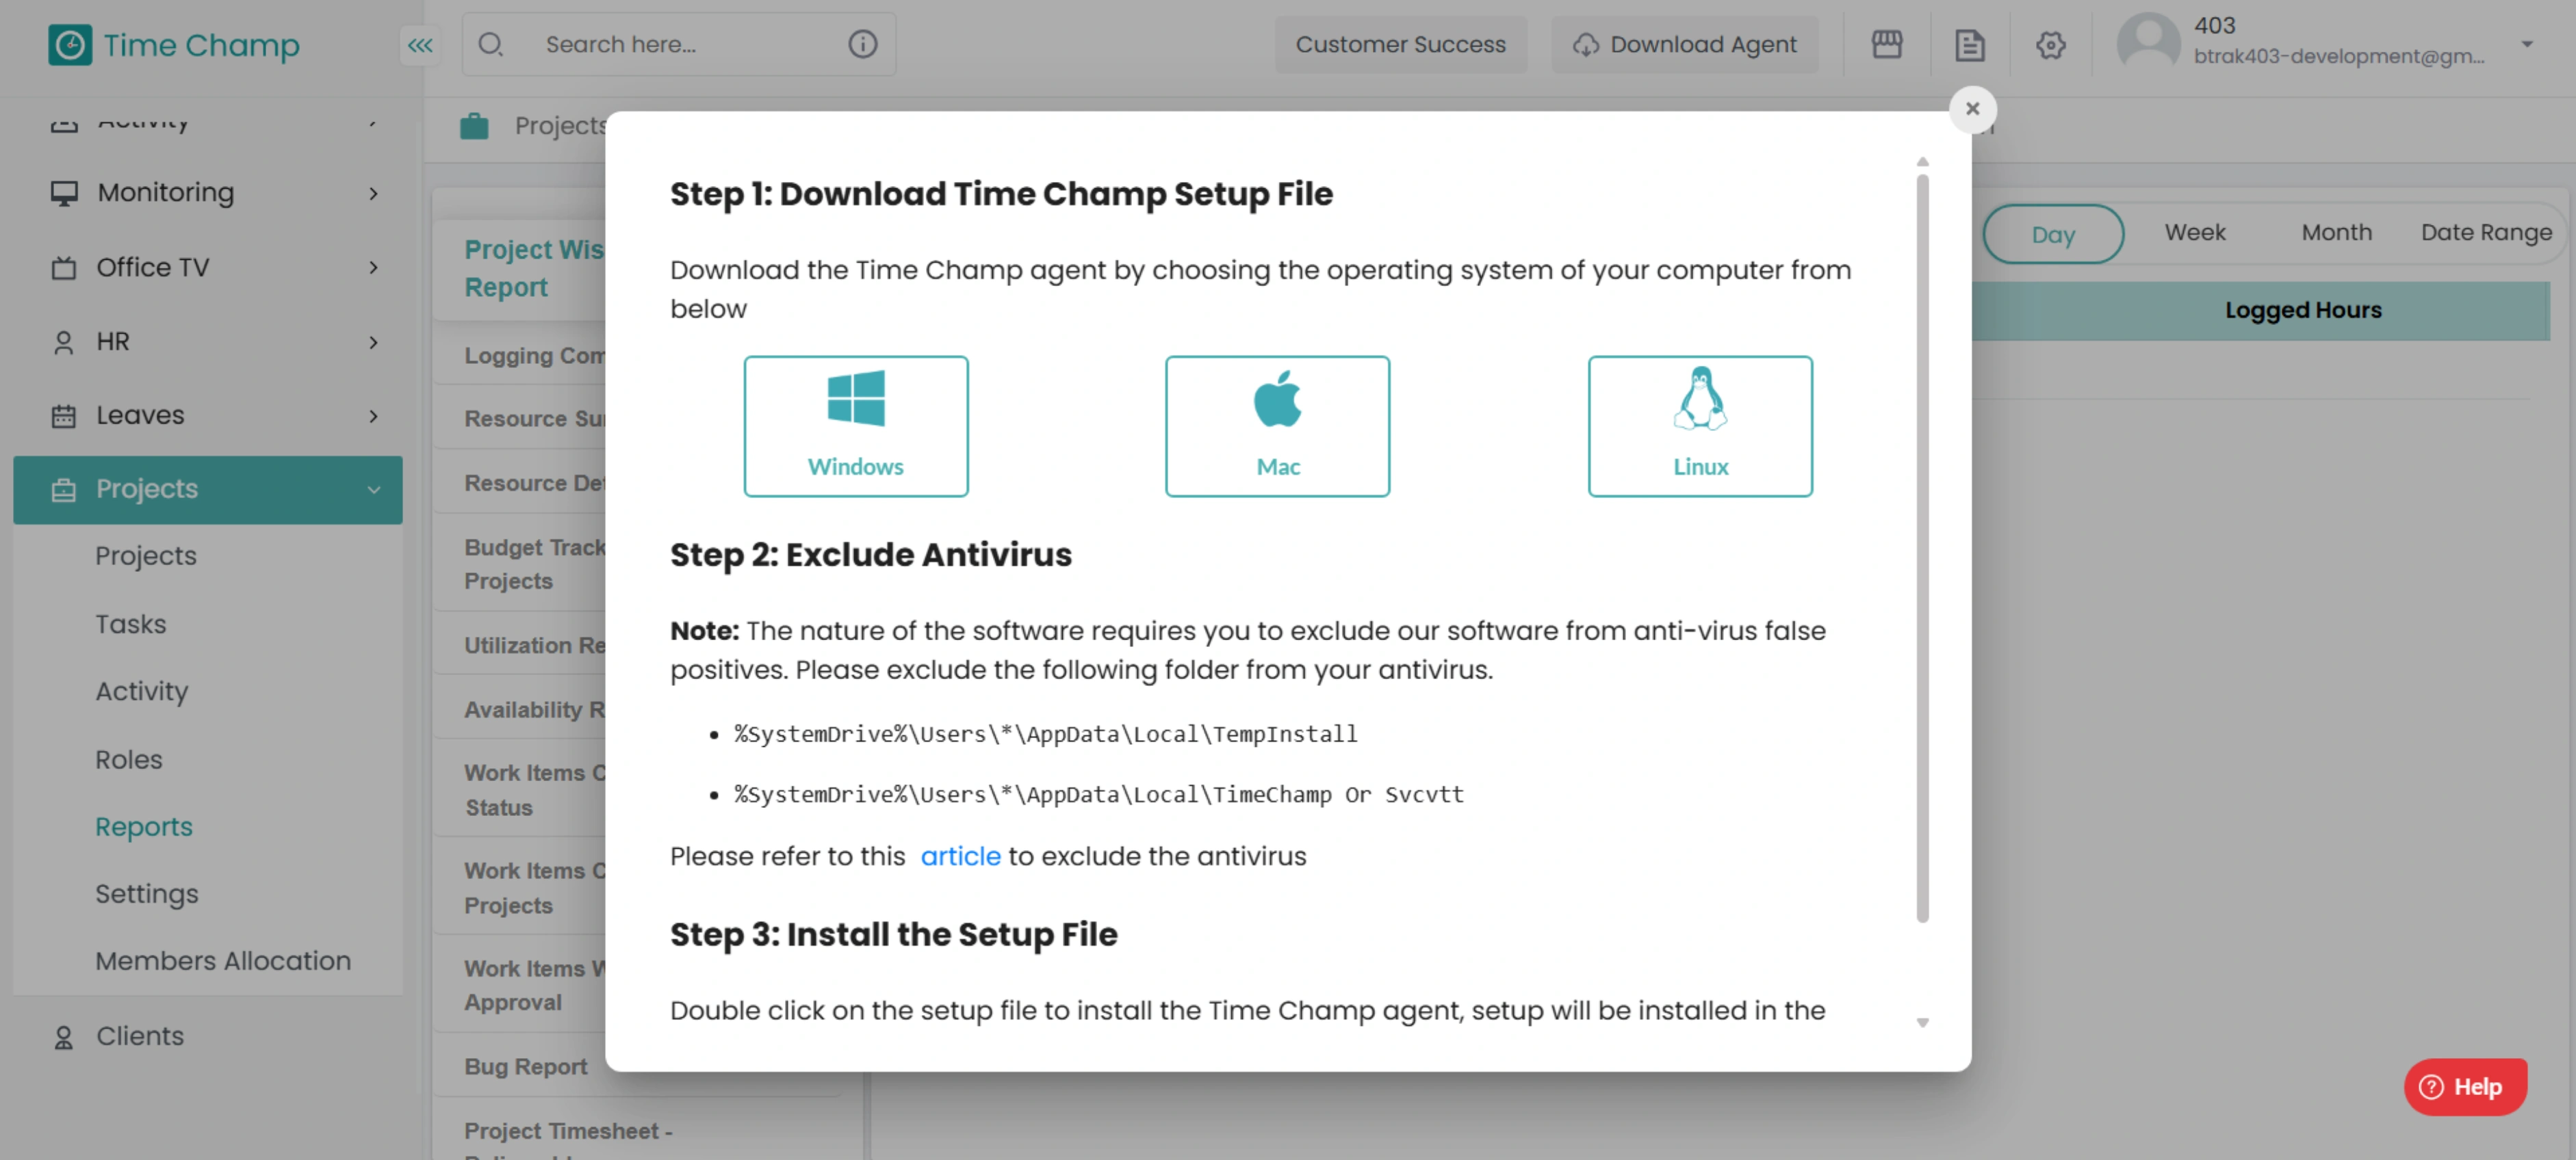Image resolution: width=2576 pixels, height=1160 pixels.
Task: Open Clients in the sidebar
Action: click(140, 1037)
